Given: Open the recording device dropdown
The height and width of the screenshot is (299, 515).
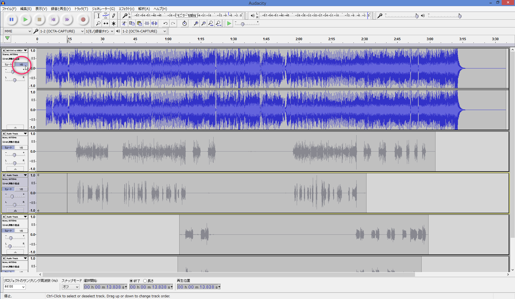Looking at the screenshot, I should (62, 31).
